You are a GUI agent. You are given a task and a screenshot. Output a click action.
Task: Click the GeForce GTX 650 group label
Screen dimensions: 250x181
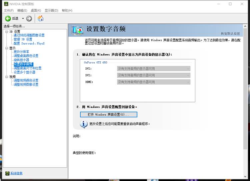click(96, 62)
